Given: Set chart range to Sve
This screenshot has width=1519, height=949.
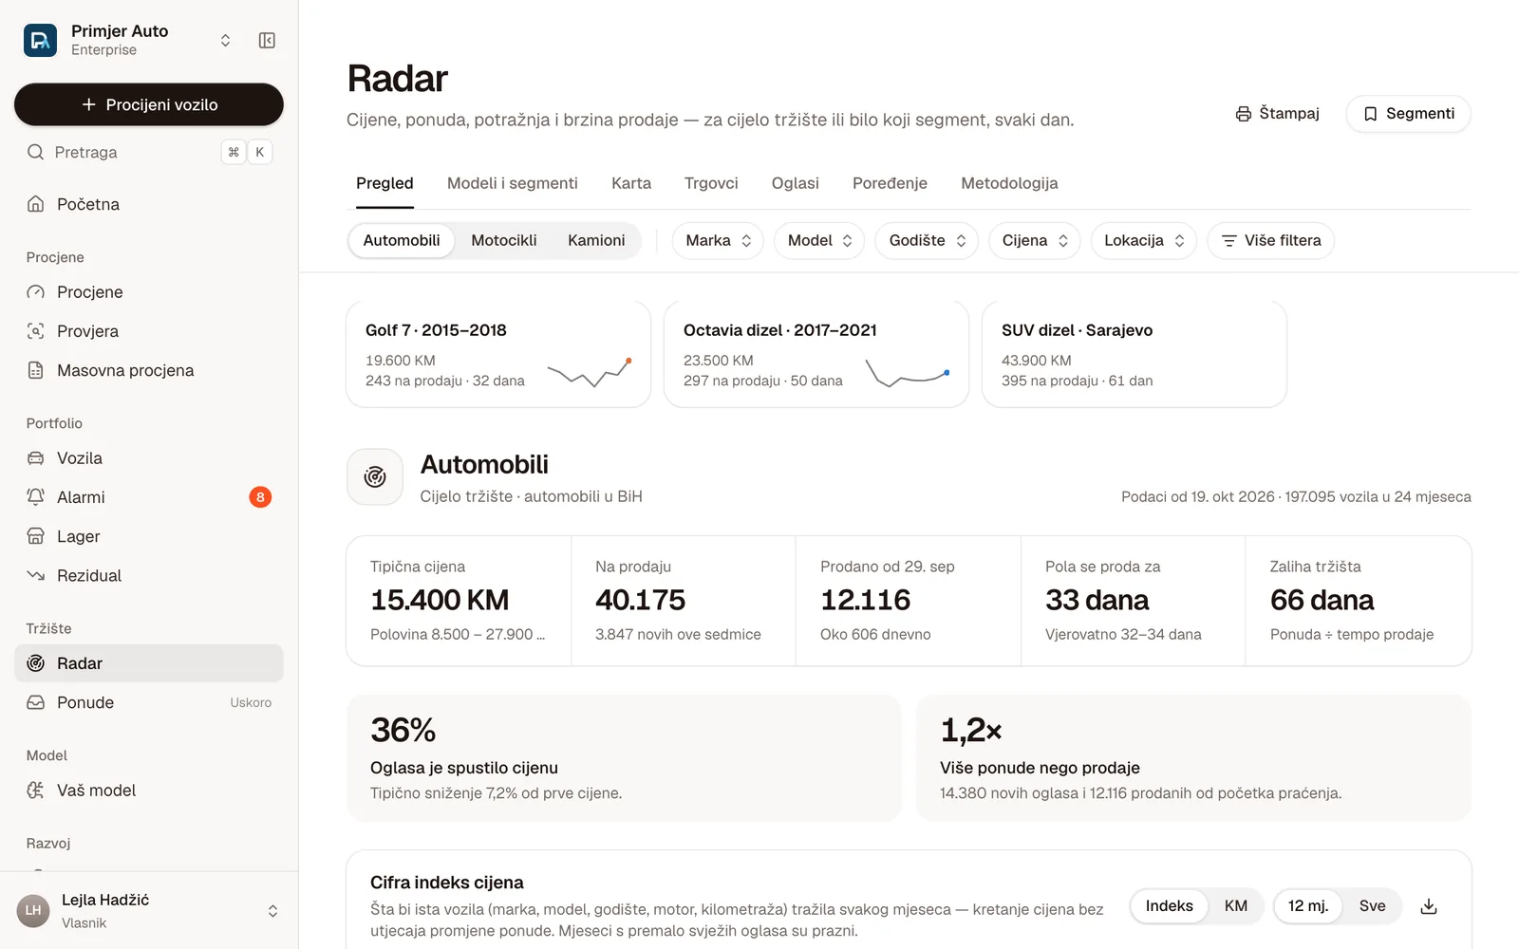Looking at the screenshot, I should tap(1372, 906).
